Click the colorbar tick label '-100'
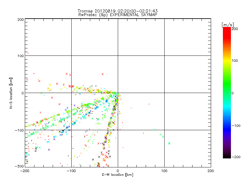 coord(236,126)
